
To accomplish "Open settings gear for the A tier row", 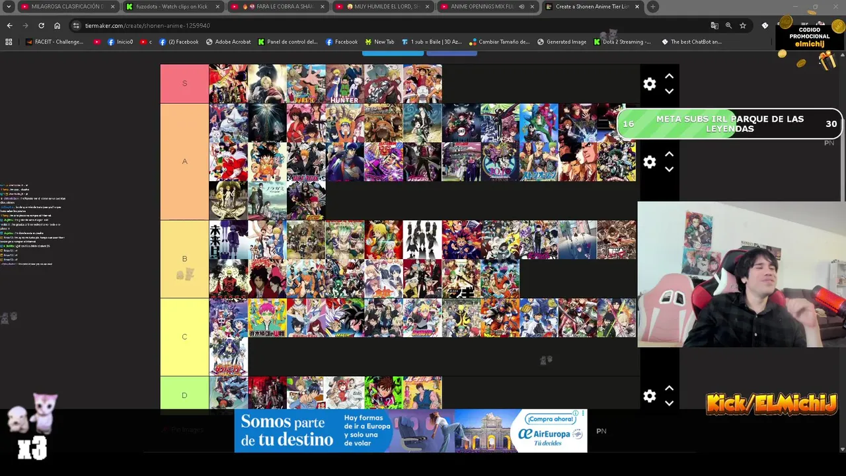I will coord(650,162).
